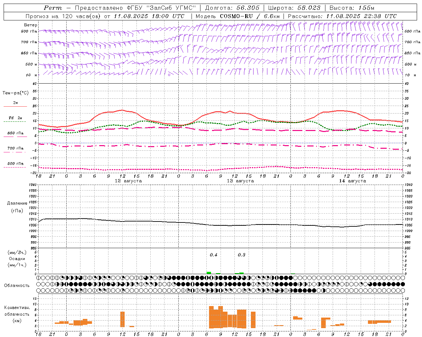Click the green precipitation bar under "0.4"

(x=209, y=273)
